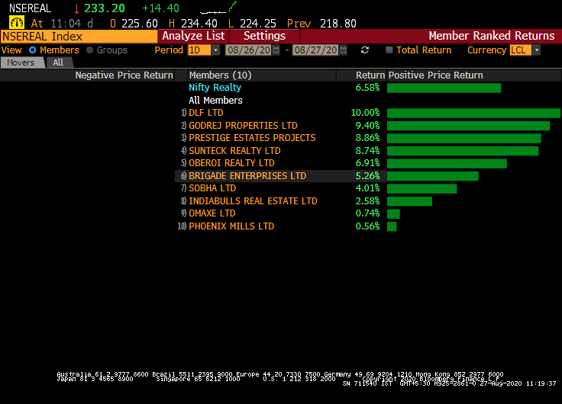The width and height of the screenshot is (562, 404).
Task: Open the Currency LCL dropdown
Action: coord(525,50)
